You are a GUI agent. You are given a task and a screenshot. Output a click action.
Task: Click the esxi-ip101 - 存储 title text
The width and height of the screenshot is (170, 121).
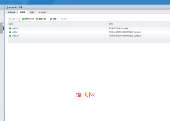point(15,7)
